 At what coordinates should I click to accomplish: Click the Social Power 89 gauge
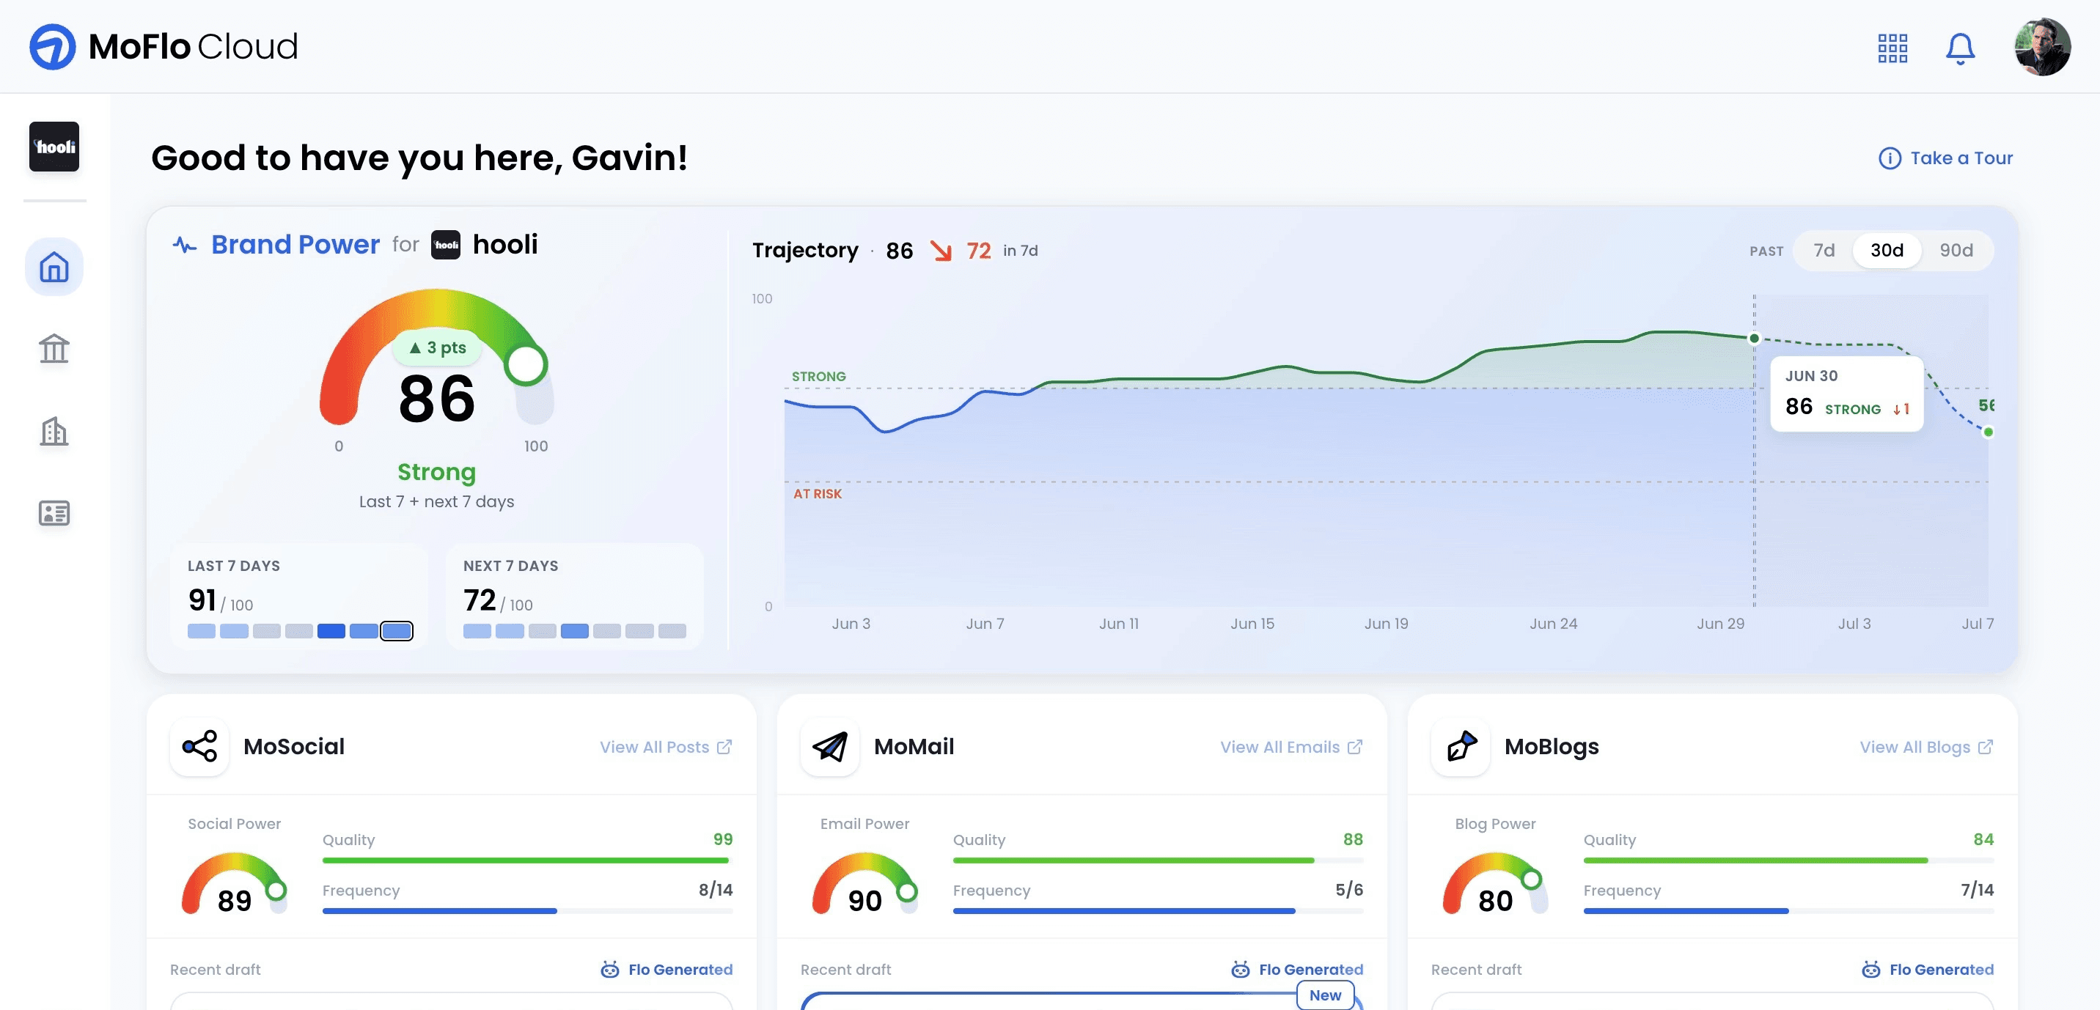click(x=234, y=882)
